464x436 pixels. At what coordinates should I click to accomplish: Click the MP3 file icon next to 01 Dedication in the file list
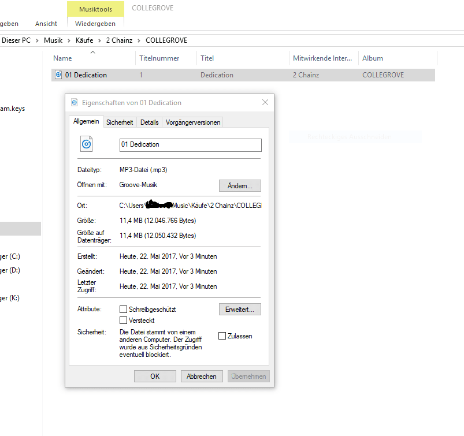pos(58,75)
